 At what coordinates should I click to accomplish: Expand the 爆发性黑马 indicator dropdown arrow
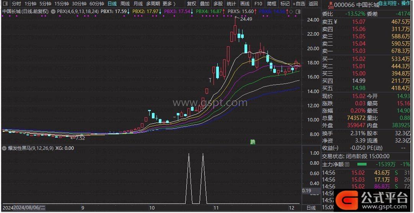pyautogui.click(x=4, y=148)
